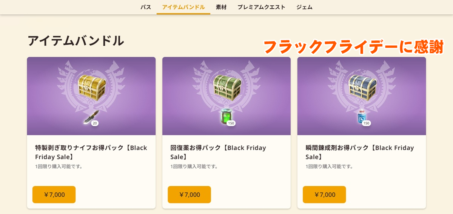Select the アイテムバンドル tab
This screenshot has width=453, height=214.
183,7
